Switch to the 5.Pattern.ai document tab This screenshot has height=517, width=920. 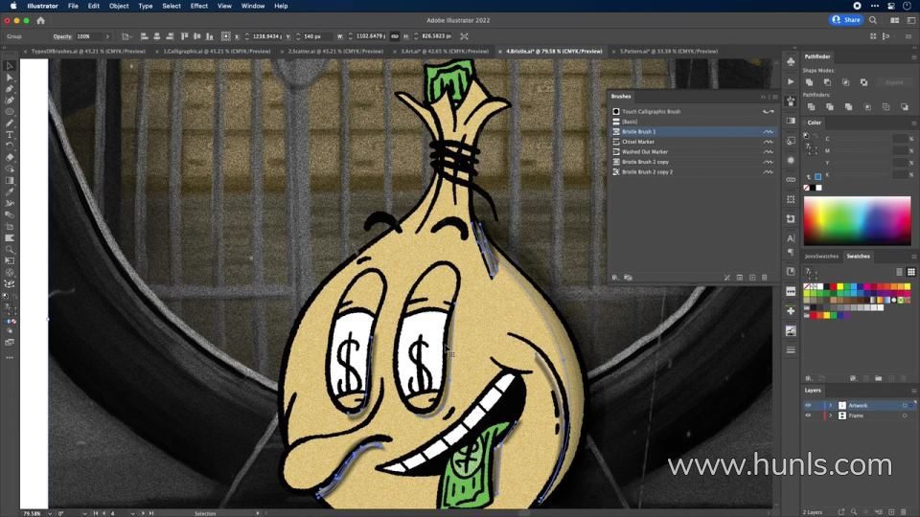click(669, 52)
